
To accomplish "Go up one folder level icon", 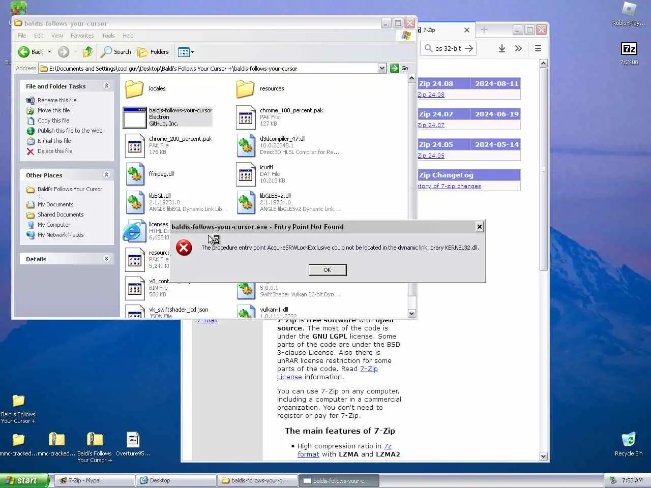I will coord(88,52).
